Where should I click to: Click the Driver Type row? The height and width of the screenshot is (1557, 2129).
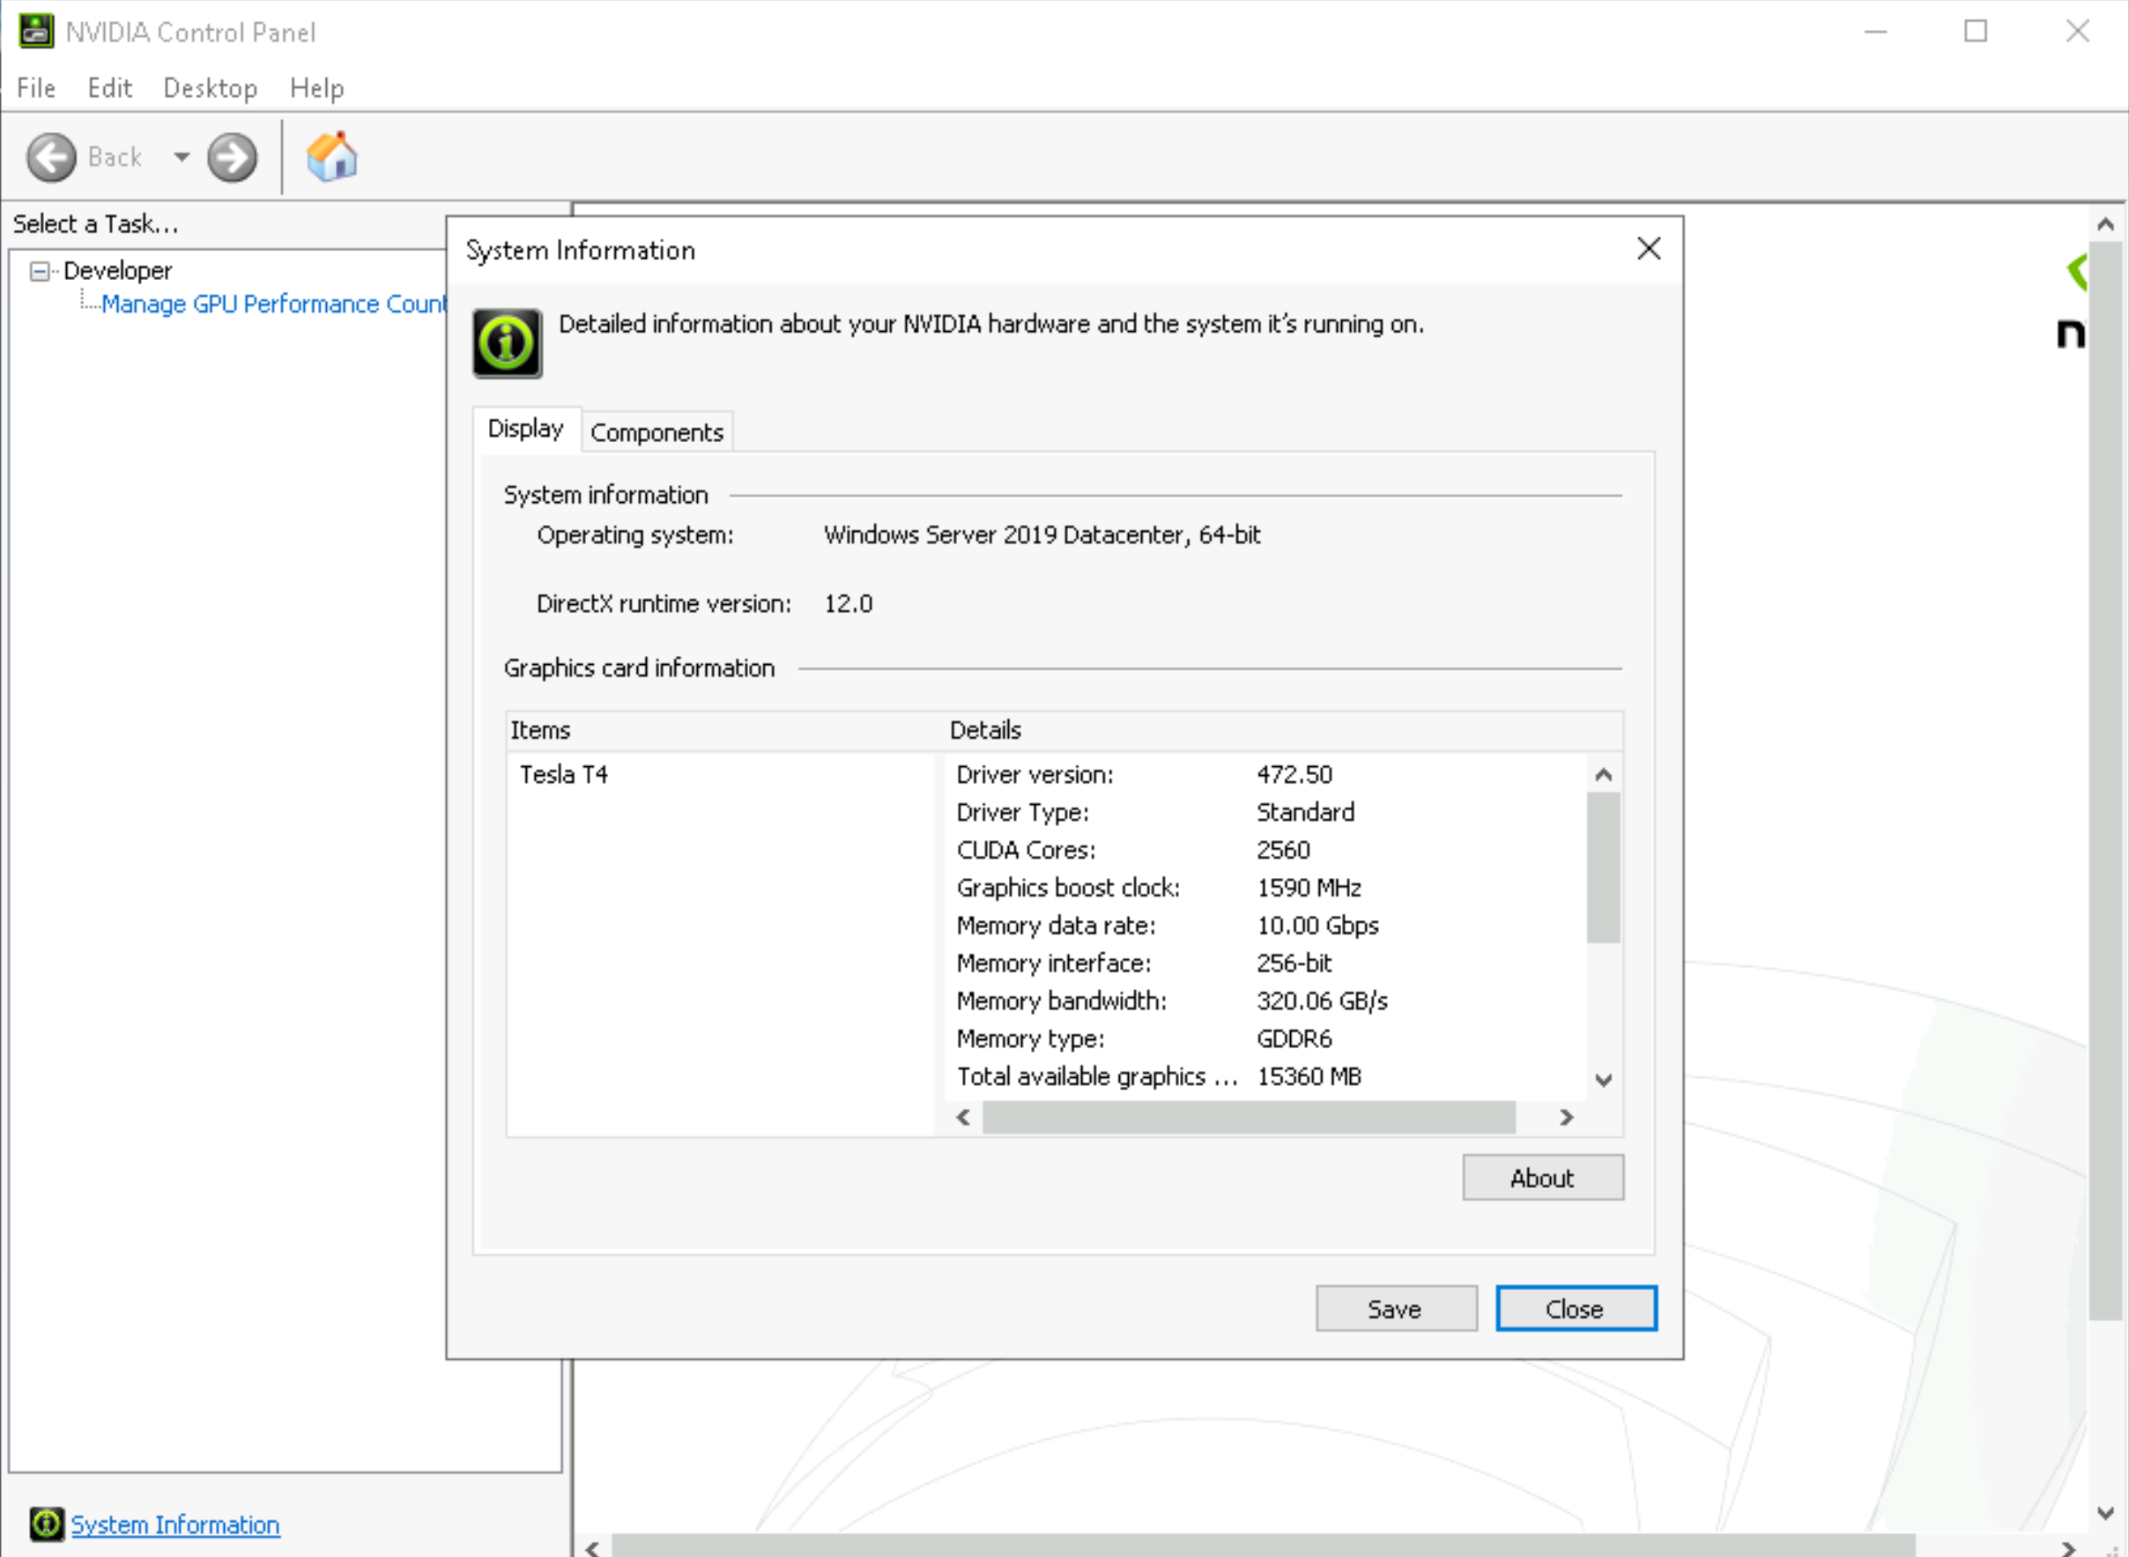(1266, 813)
